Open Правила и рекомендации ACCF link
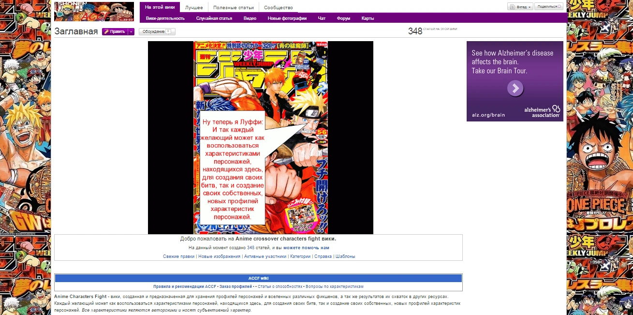Image resolution: width=633 pixels, height=315 pixels. (185, 286)
